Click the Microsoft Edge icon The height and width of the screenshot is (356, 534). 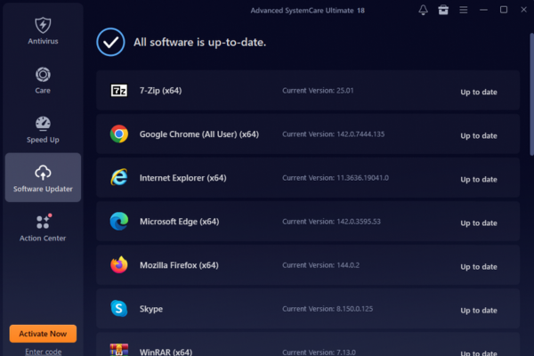(119, 221)
